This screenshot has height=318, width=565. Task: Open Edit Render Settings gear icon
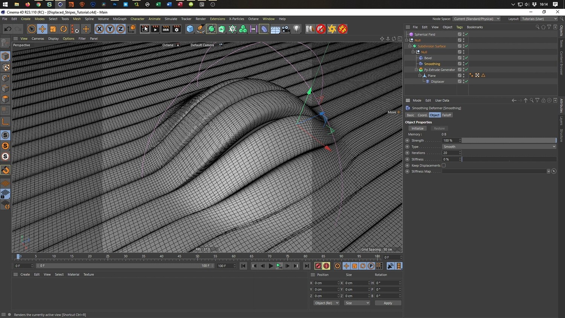click(176, 29)
